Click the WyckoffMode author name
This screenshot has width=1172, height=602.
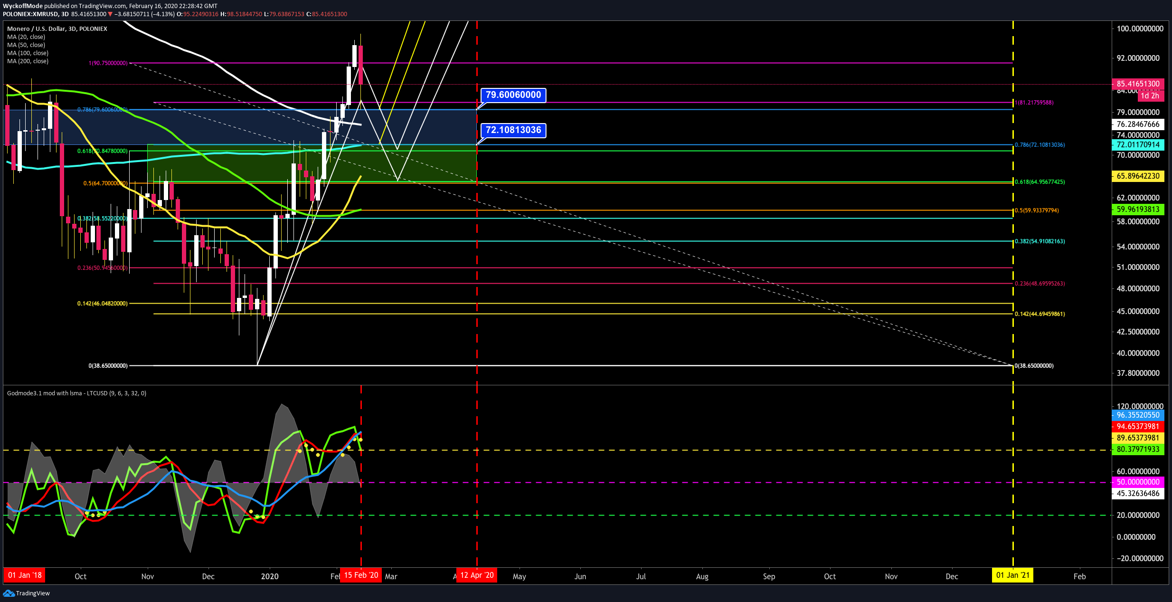coord(23,6)
